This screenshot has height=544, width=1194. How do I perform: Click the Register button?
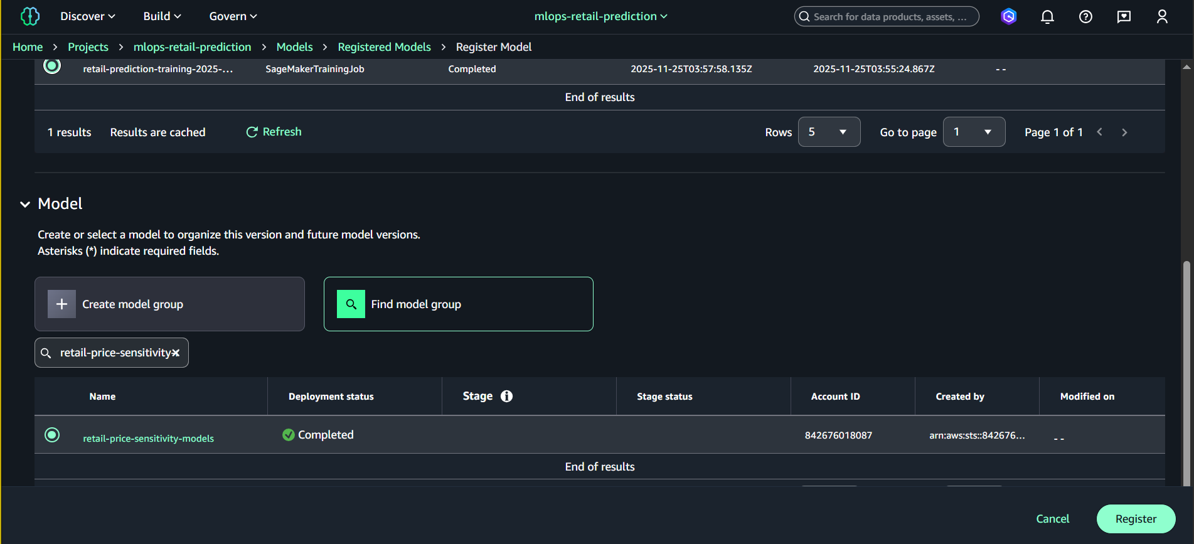[x=1136, y=519]
